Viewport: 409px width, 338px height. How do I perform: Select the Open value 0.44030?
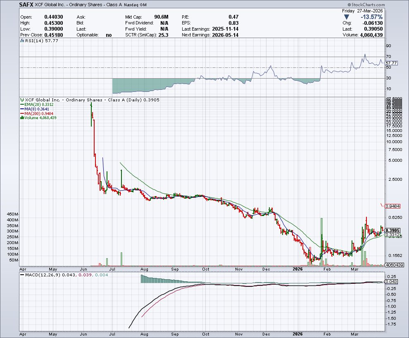click(53, 17)
